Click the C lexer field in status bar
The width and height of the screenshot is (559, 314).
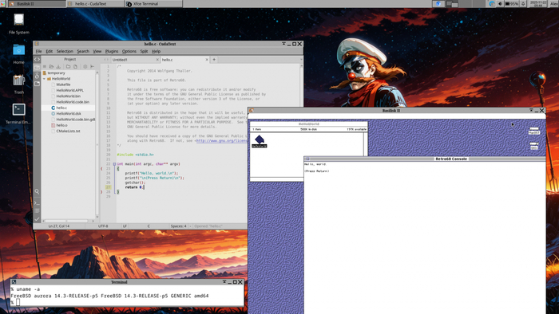tap(149, 226)
